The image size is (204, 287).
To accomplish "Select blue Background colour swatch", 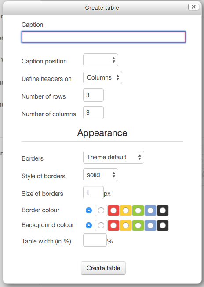I will [150, 225].
